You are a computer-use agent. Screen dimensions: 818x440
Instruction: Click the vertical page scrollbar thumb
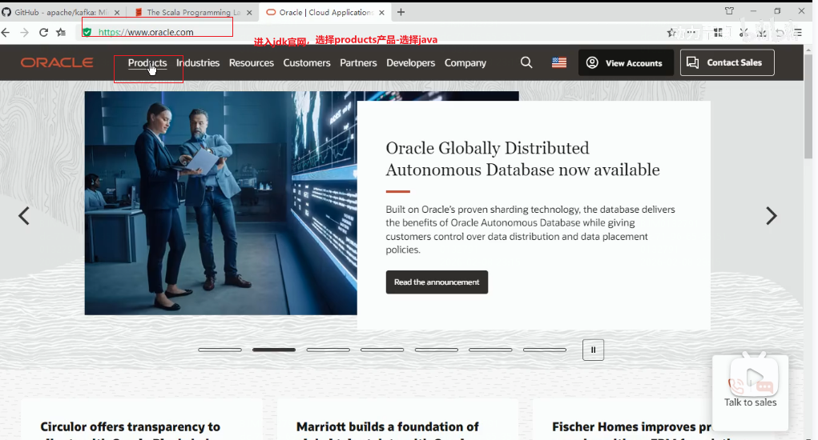pos(808,106)
